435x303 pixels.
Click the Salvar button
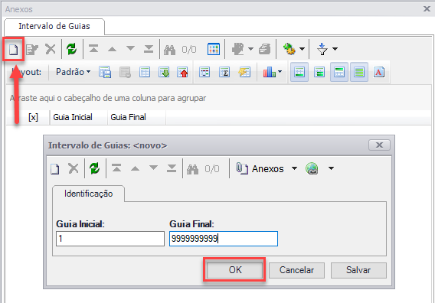tap(358, 270)
